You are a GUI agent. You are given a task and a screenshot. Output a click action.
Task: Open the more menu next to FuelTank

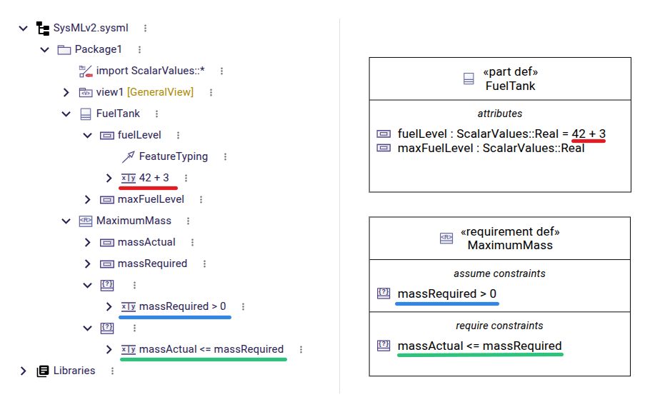pos(156,114)
